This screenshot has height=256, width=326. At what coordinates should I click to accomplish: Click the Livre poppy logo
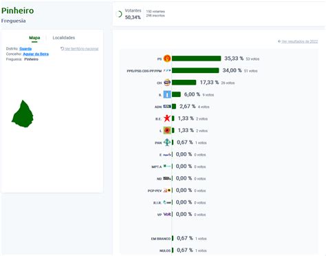click(x=167, y=130)
